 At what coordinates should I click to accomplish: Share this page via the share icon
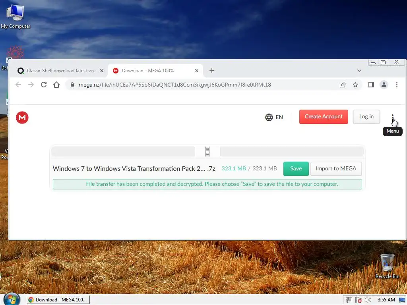[x=343, y=85]
